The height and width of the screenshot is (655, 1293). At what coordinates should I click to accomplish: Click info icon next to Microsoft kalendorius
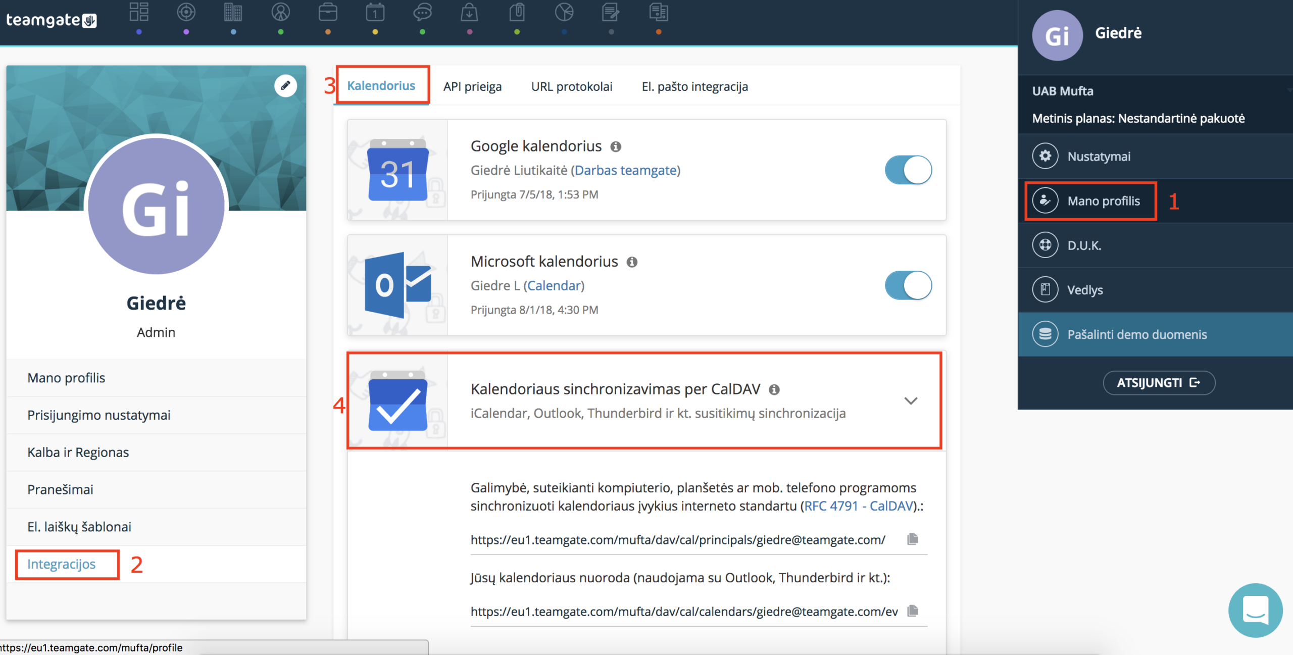(632, 262)
